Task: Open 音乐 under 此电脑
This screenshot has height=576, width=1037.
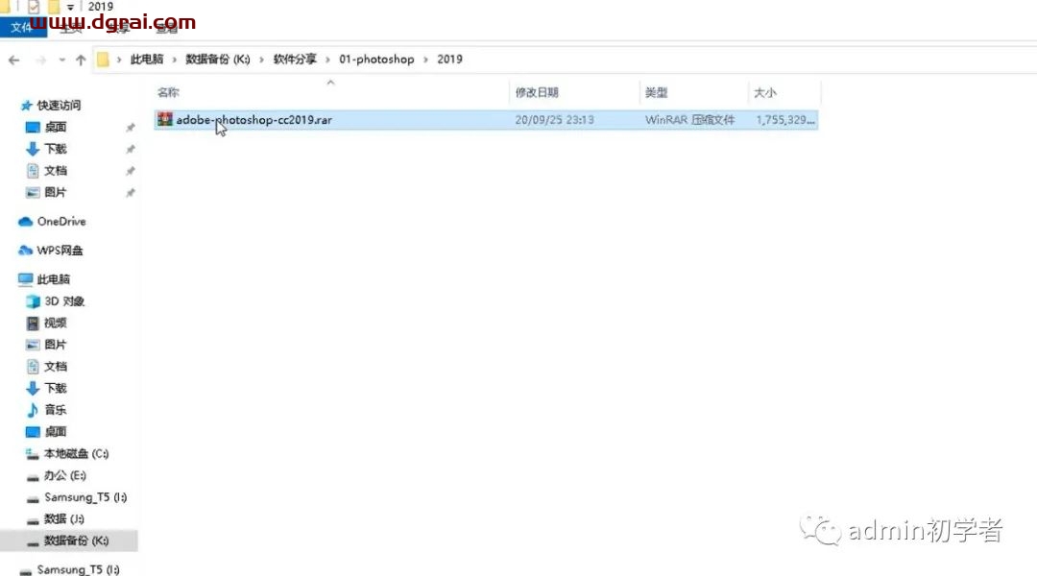Action: coord(56,411)
